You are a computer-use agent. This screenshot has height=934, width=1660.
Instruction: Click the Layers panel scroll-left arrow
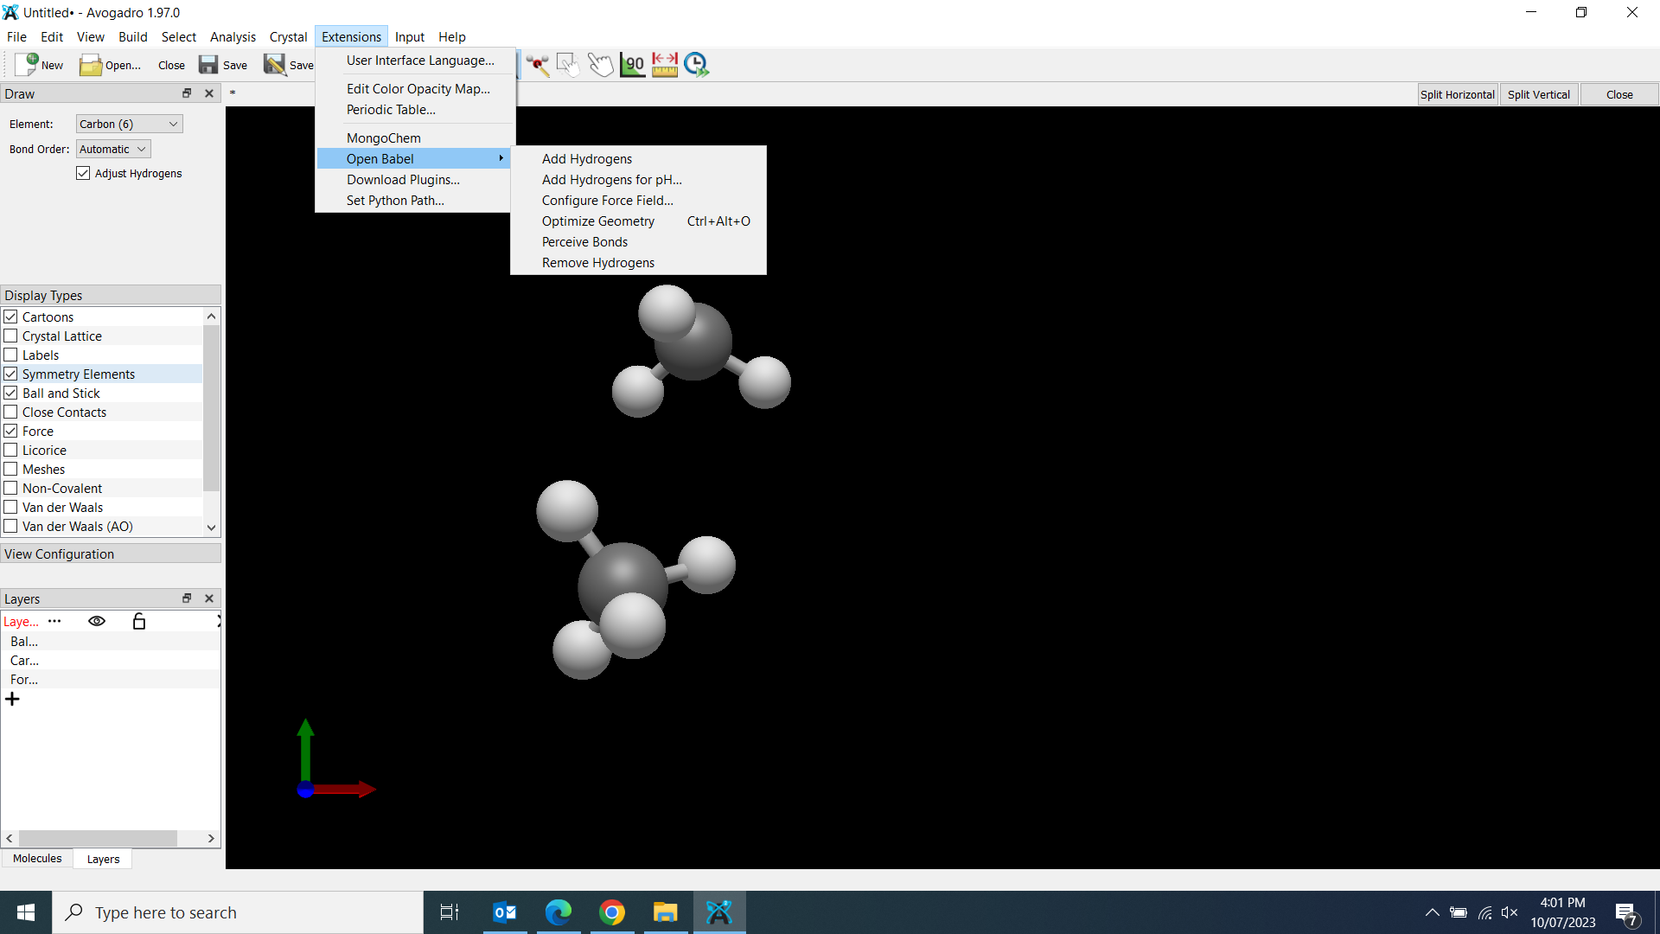10,838
